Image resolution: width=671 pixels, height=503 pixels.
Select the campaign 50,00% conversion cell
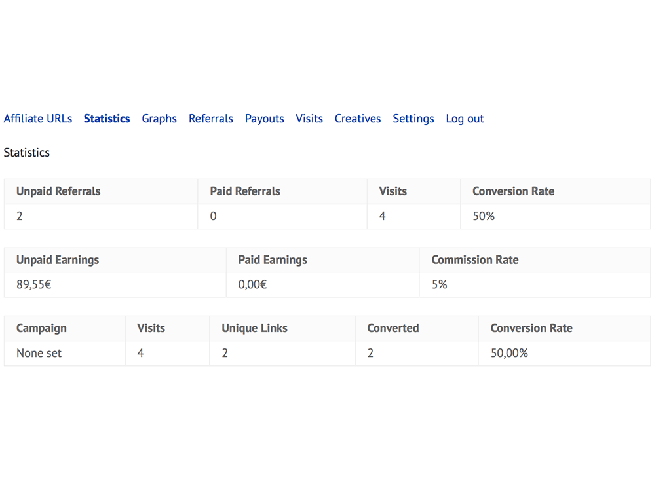[564, 353]
